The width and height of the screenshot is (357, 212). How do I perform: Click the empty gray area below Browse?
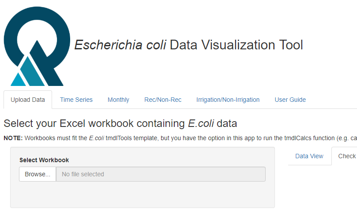pyautogui.click(x=142, y=194)
